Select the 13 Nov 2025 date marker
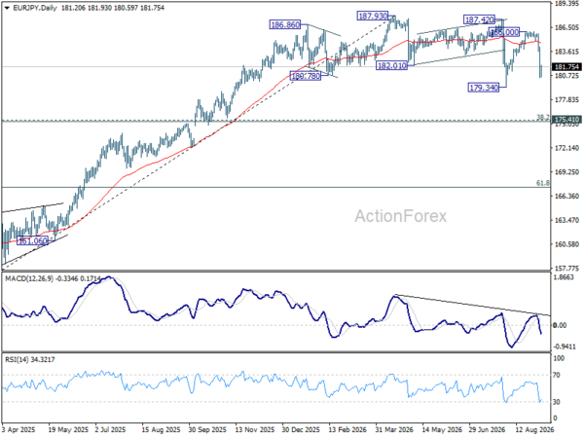This screenshot has height=438, width=584. [x=254, y=430]
